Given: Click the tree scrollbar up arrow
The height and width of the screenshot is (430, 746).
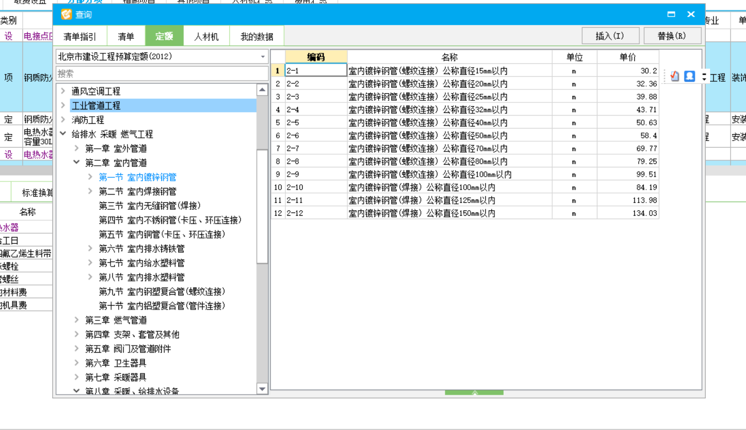Looking at the screenshot, I should pos(262,90).
